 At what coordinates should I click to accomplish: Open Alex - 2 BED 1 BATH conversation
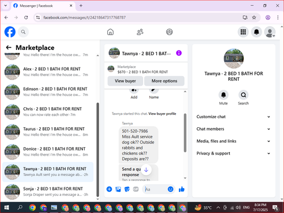(48, 72)
